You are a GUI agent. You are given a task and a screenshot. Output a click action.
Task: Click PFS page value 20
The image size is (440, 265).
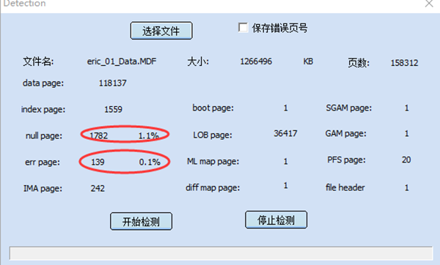point(406,160)
